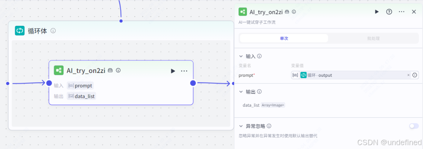Click the database icon on the canvas node title
Image resolution: width=423 pixels, height=149 pixels.
click(x=110, y=70)
